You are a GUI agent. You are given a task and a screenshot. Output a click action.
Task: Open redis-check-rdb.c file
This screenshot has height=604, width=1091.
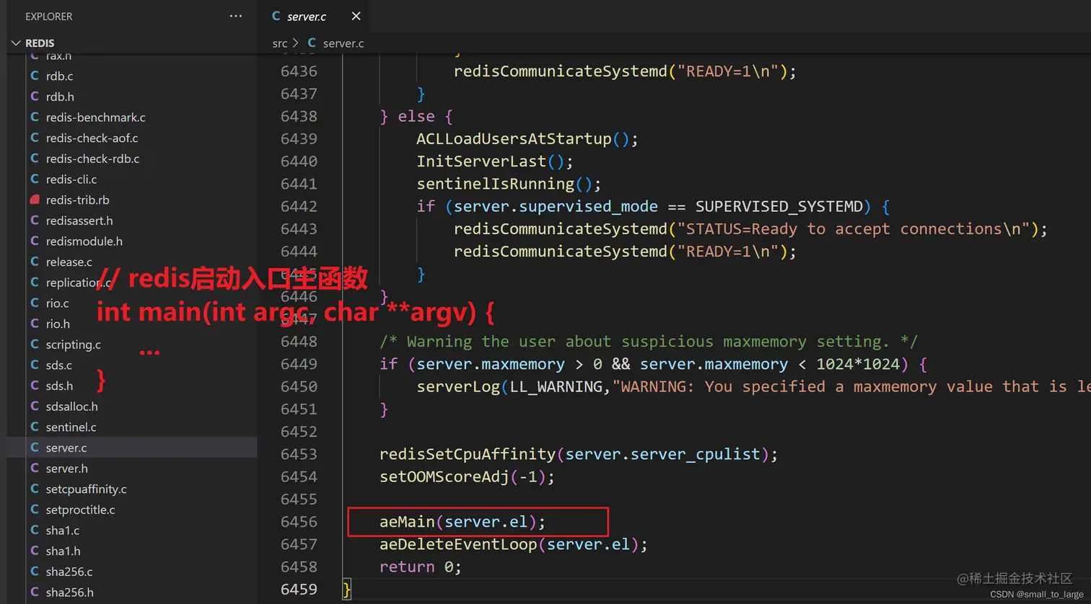(93, 159)
